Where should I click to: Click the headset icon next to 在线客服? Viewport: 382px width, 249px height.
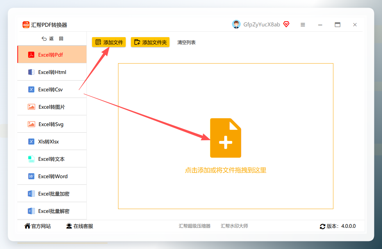coord(69,226)
